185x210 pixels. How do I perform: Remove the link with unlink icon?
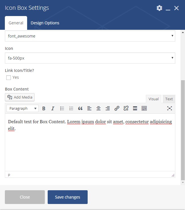126,108
